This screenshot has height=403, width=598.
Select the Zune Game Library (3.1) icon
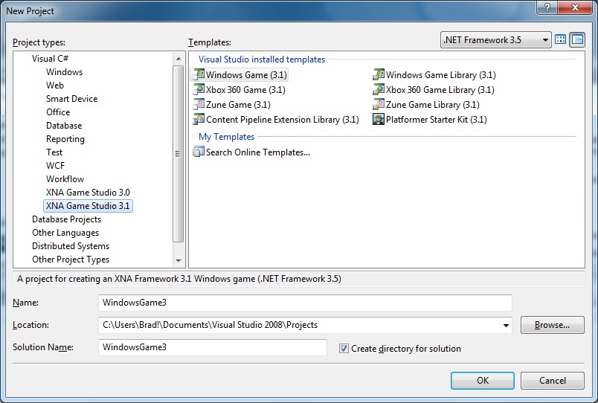tap(379, 104)
